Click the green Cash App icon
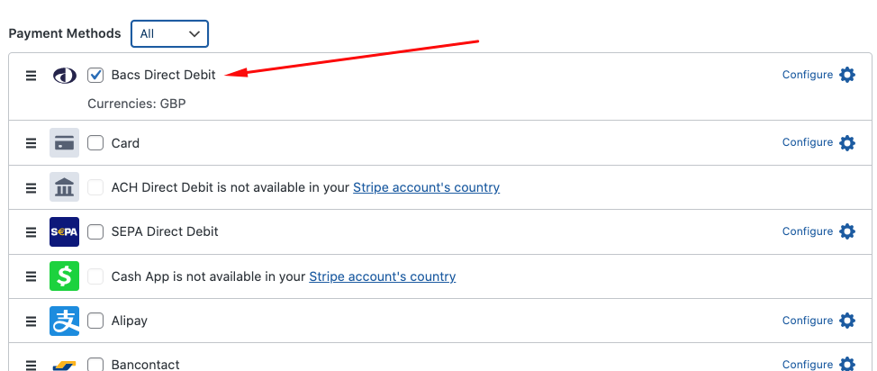The height and width of the screenshot is (371, 877). click(x=64, y=276)
